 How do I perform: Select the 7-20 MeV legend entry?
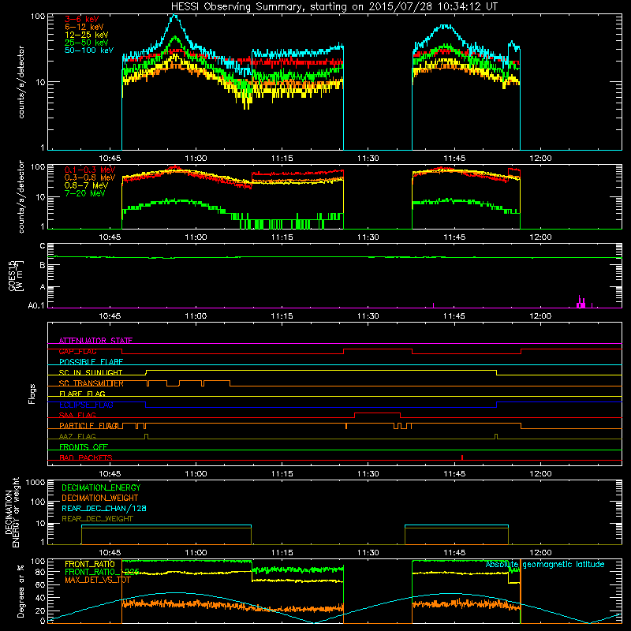[x=85, y=193]
